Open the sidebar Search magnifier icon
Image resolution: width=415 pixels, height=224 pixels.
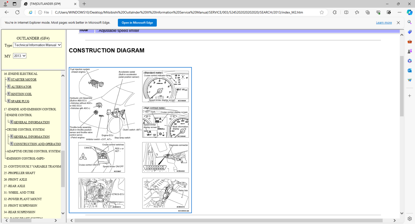[x=410, y=22]
